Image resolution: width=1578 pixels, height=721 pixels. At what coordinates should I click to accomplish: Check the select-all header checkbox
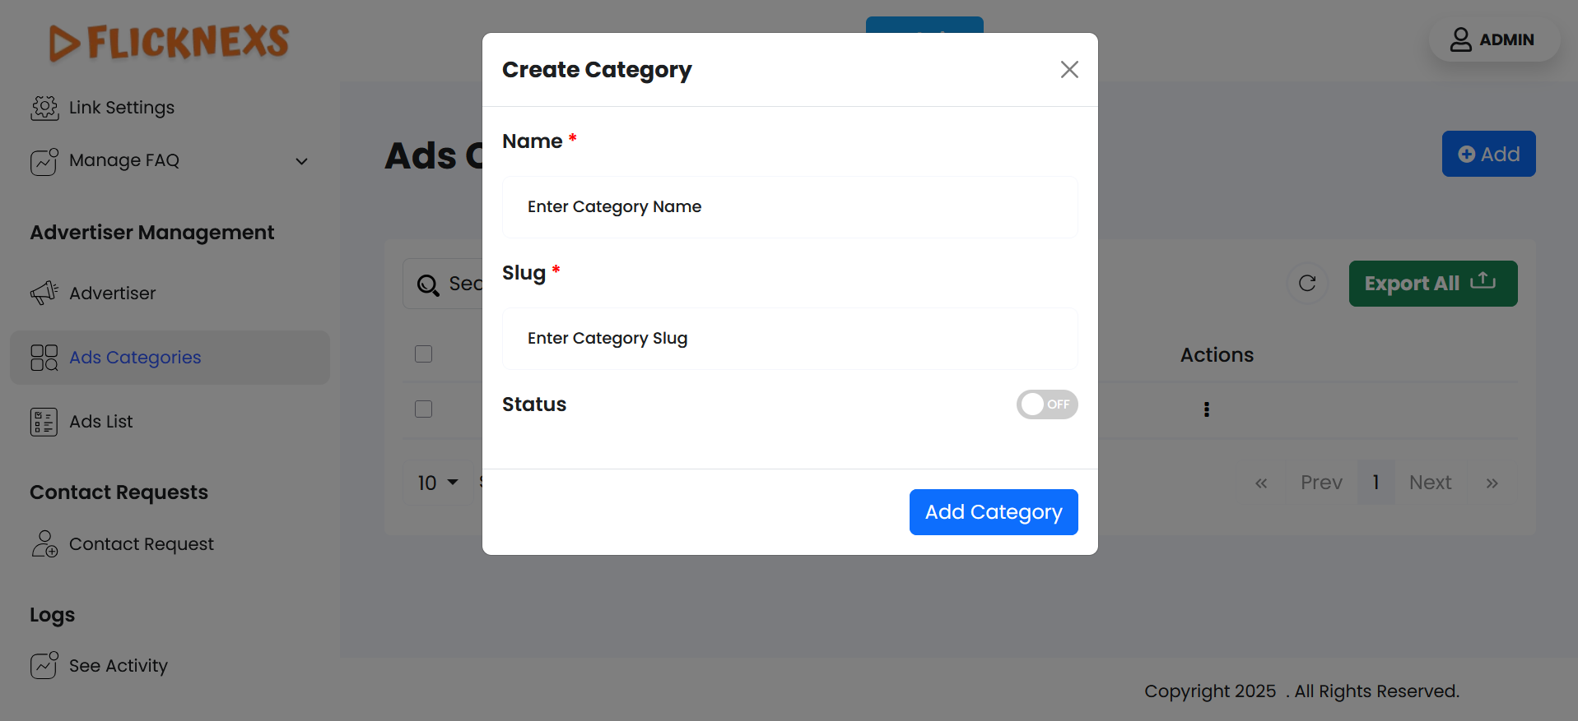coord(424,354)
